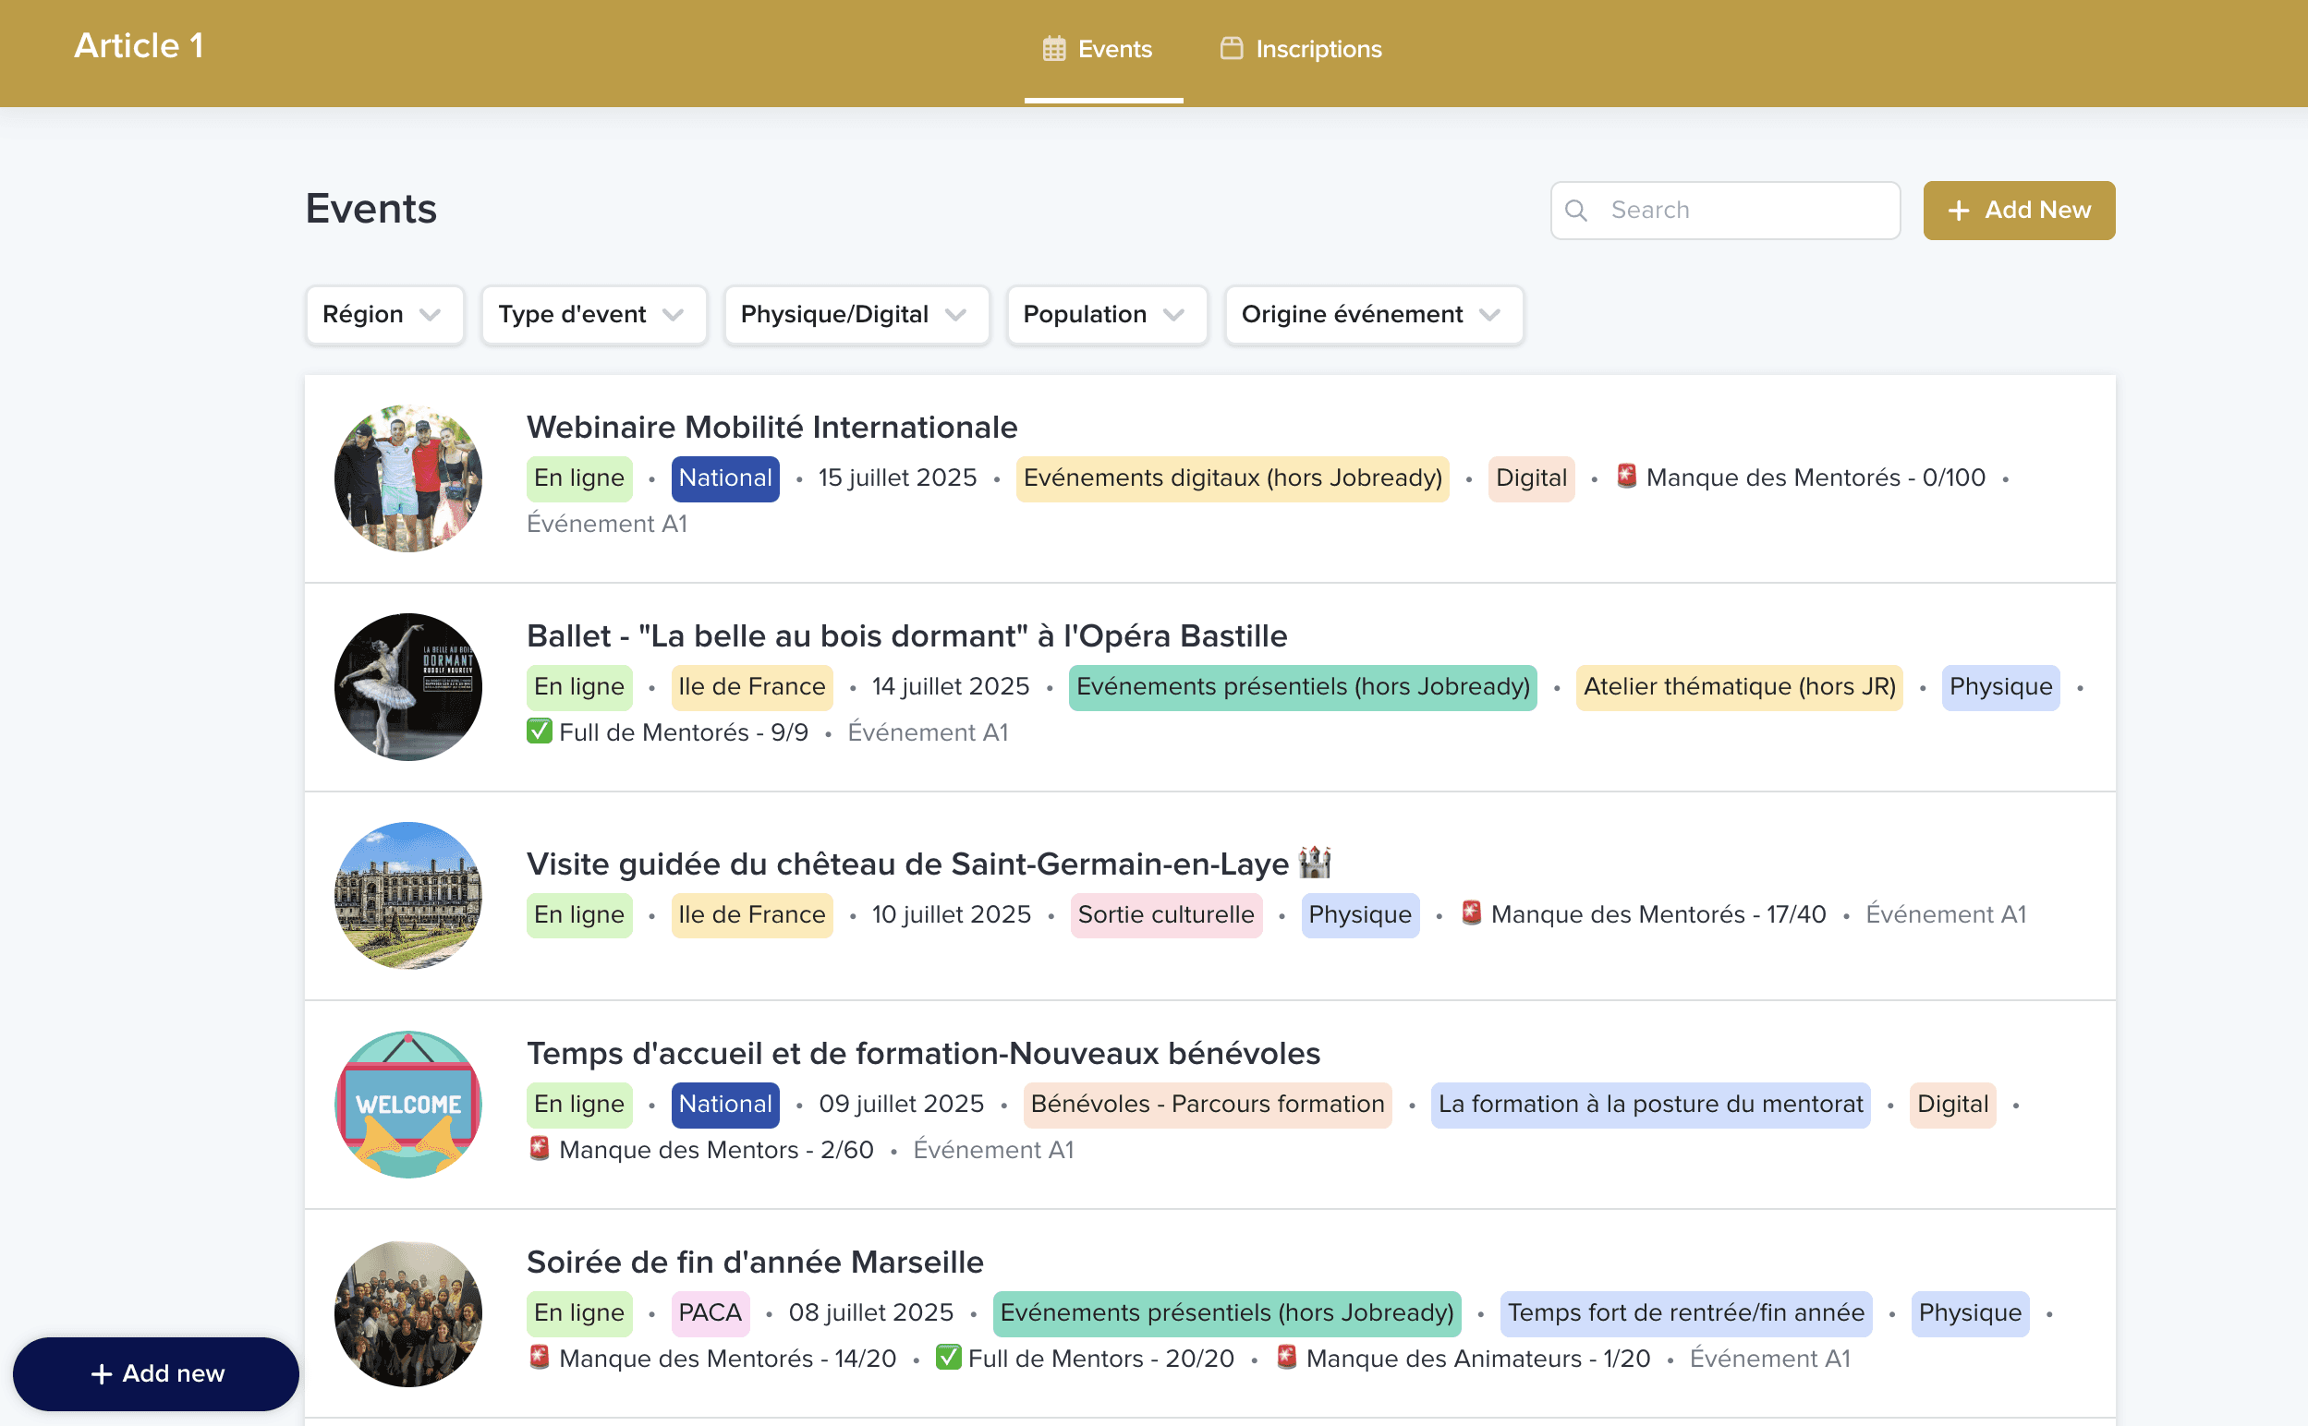Click the château photo thumbnail
Viewport: 2308px width, 1426px height.
(407, 895)
